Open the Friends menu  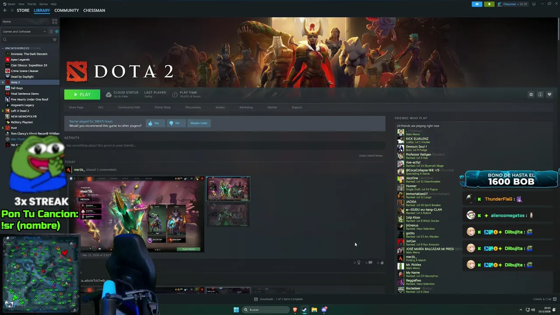pos(32,4)
